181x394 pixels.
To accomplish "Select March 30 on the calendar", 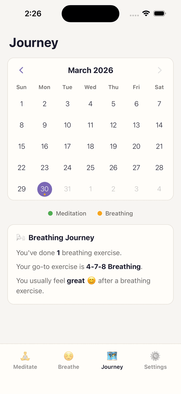I will 44,189.
